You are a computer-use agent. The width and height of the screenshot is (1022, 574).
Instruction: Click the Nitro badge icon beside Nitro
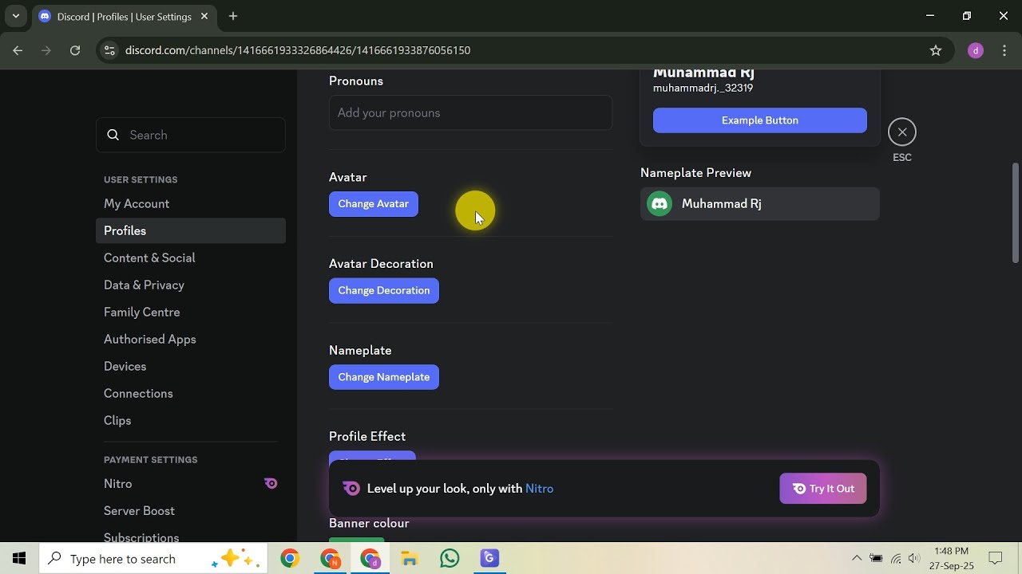pyautogui.click(x=271, y=483)
